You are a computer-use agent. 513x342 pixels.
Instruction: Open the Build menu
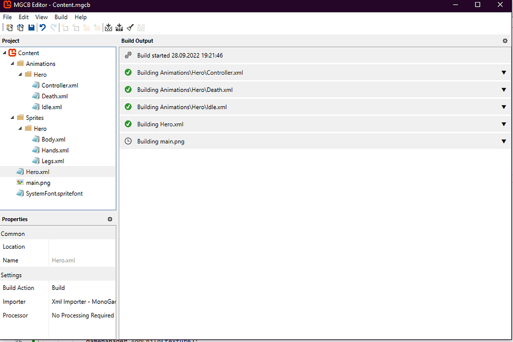click(x=61, y=17)
